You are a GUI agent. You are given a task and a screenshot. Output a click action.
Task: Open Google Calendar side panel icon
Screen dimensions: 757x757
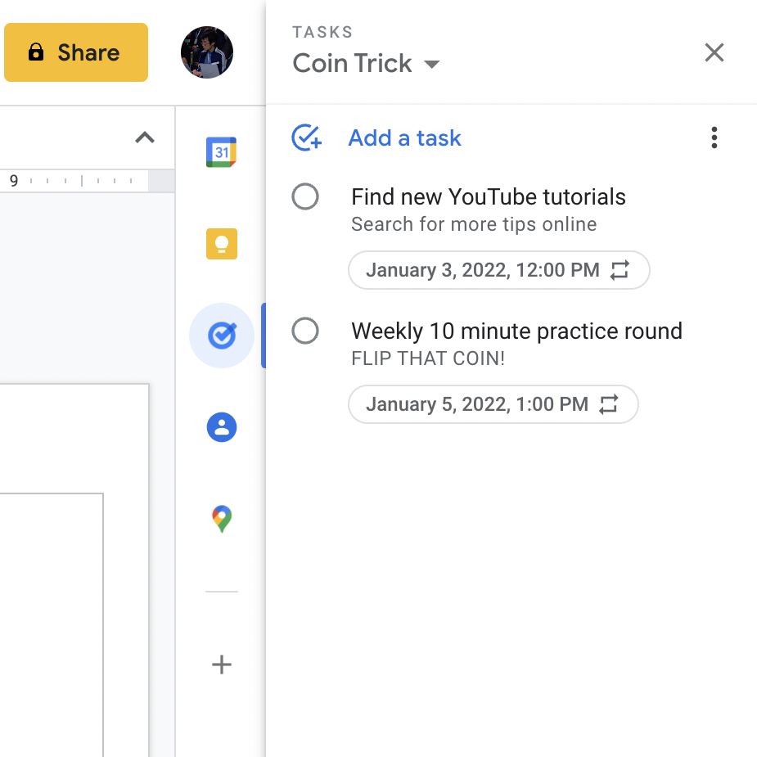pyautogui.click(x=221, y=152)
